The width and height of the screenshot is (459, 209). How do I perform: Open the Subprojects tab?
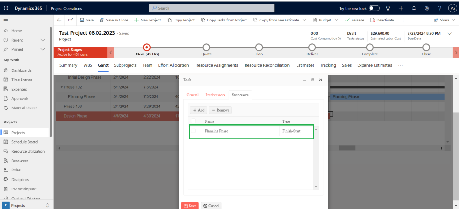125,65
